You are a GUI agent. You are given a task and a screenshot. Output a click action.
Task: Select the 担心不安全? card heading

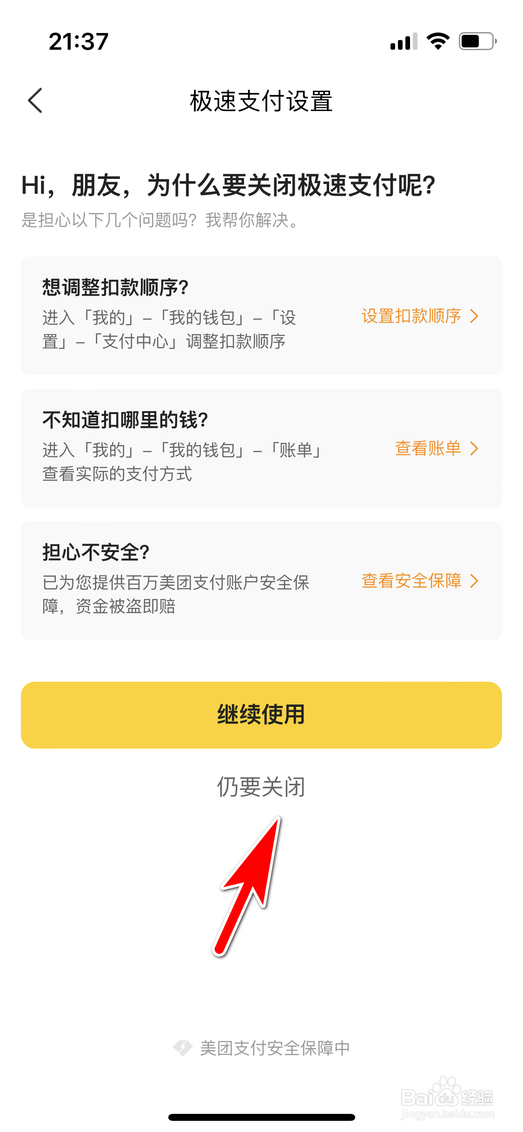pyautogui.click(x=96, y=553)
